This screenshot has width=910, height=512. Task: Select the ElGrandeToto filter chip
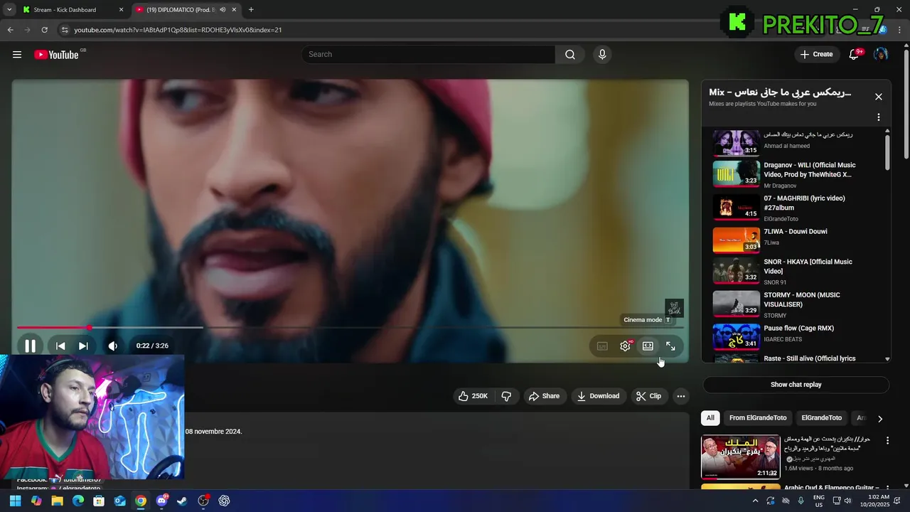pyautogui.click(x=821, y=418)
